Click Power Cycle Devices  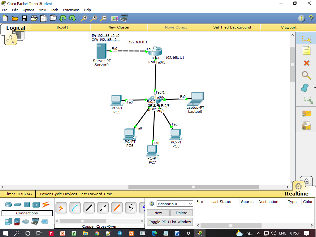click(58, 194)
